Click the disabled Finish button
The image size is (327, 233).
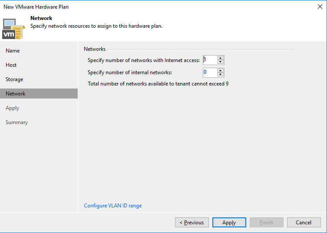click(x=267, y=223)
